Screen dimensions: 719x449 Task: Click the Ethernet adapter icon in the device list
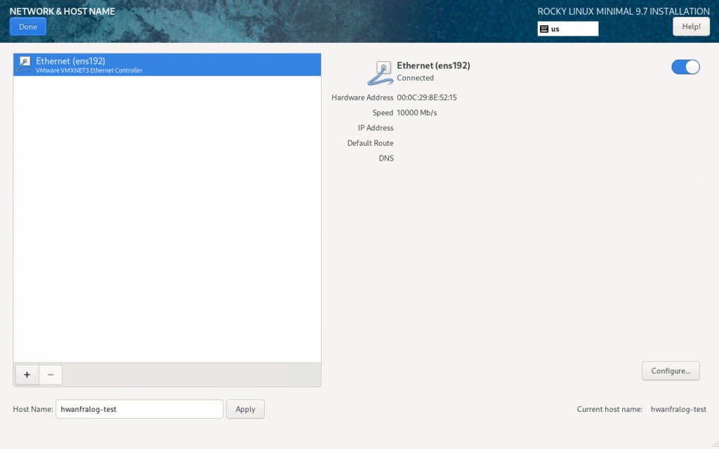pyautogui.click(x=24, y=65)
